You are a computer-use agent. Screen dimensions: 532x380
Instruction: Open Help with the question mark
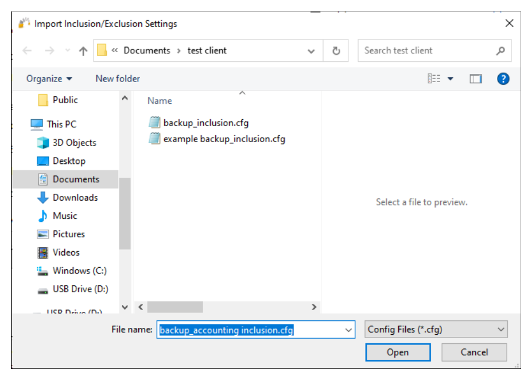[503, 79]
